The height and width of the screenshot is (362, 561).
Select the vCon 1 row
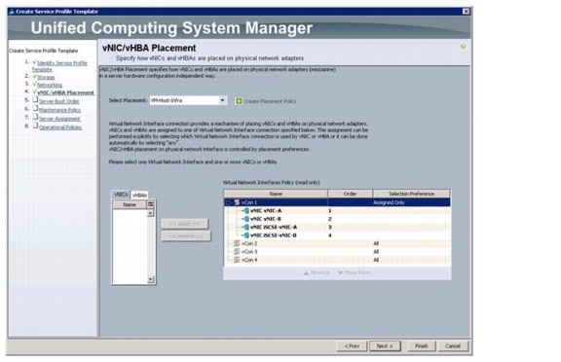[337, 202]
